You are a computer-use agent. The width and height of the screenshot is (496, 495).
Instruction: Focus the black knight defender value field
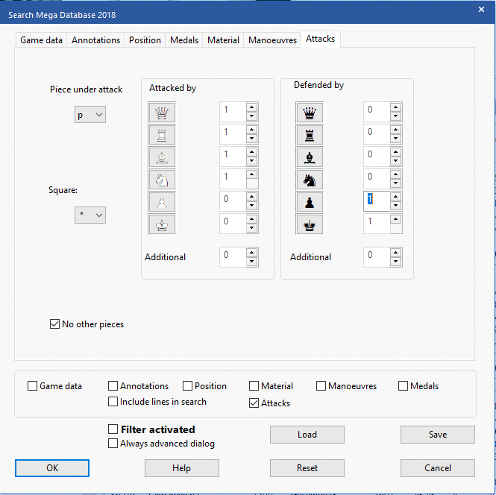[x=377, y=179]
